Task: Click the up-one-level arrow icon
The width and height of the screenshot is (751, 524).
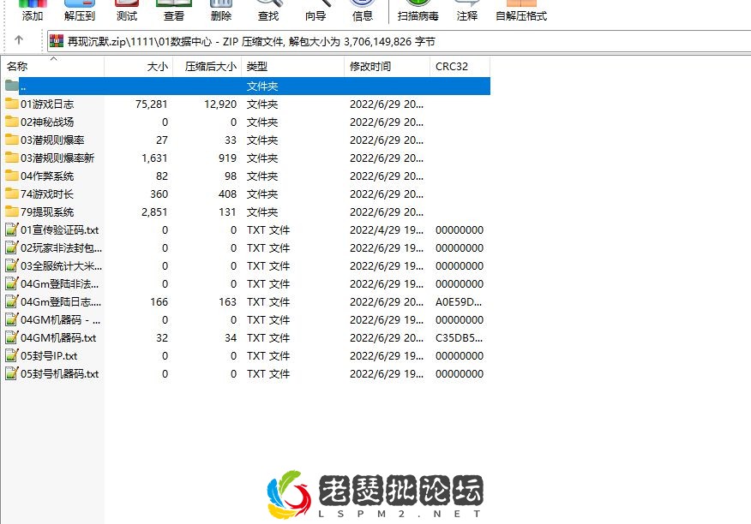Action: pos(19,39)
